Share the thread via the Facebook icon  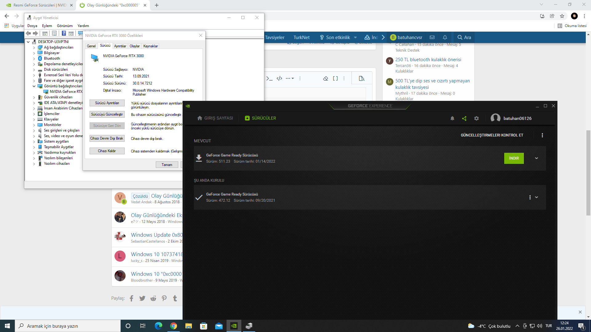point(131,298)
